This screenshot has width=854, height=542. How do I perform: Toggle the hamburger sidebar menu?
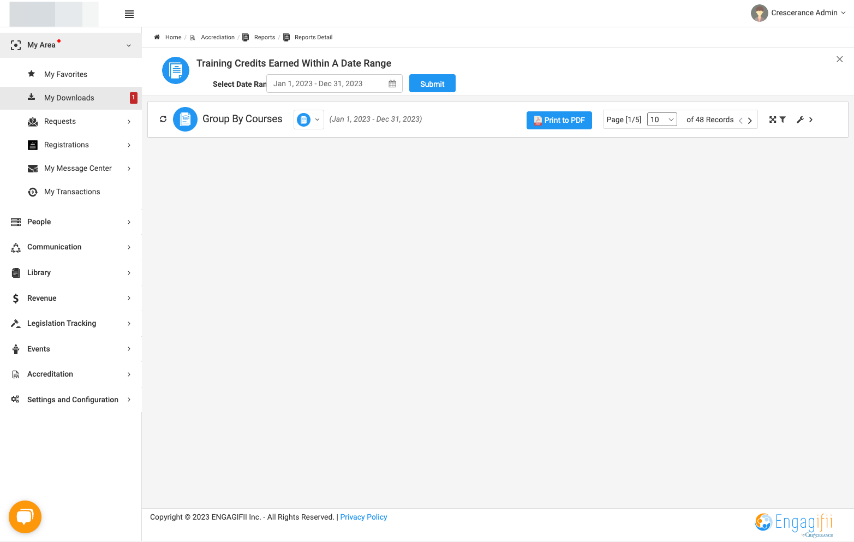129,14
